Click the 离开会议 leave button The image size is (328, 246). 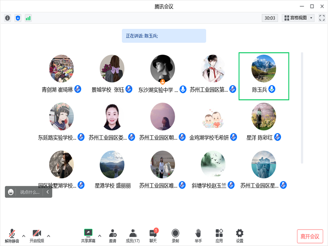pos(310,237)
